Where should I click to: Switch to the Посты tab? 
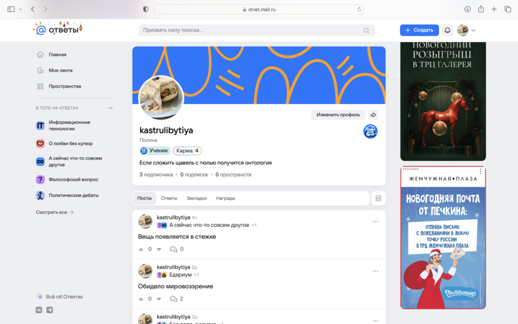144,198
